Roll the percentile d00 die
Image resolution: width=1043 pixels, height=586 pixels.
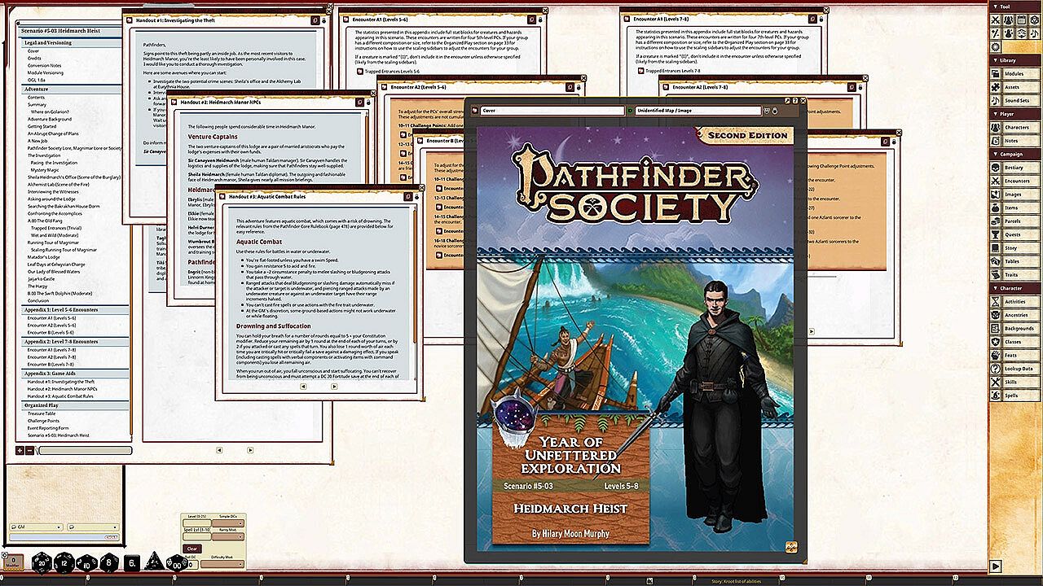point(176,562)
